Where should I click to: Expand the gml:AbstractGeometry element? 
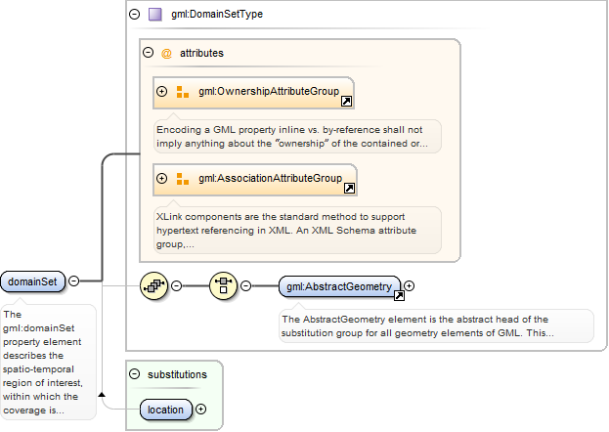[x=410, y=286]
